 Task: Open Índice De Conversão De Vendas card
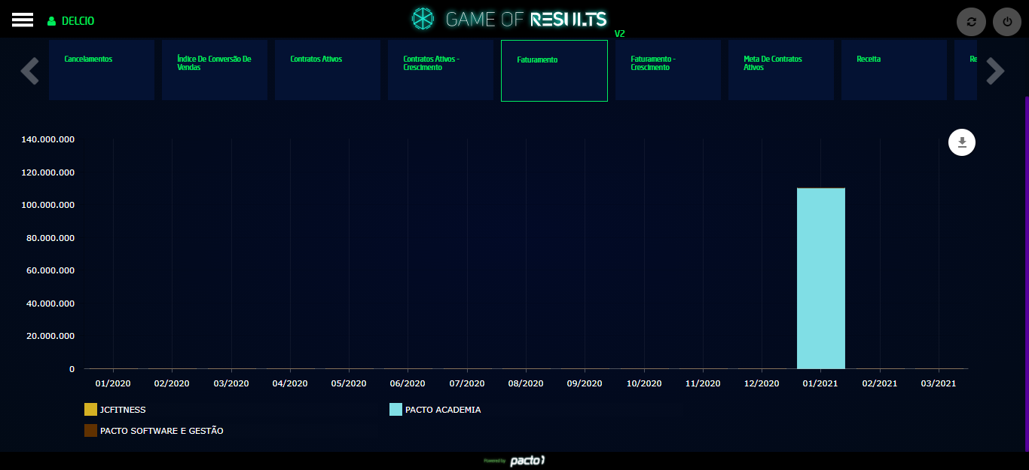point(215,70)
